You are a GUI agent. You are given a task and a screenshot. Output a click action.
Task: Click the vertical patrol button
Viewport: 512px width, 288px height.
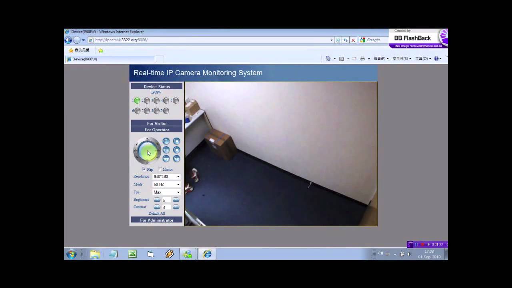pyautogui.click(x=166, y=141)
